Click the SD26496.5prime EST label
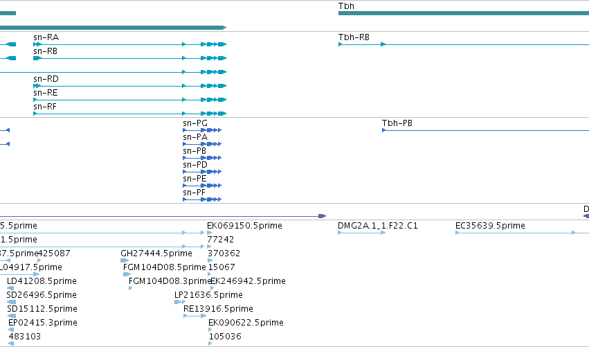Image resolution: width=589 pixels, height=347 pixels. coord(42,295)
